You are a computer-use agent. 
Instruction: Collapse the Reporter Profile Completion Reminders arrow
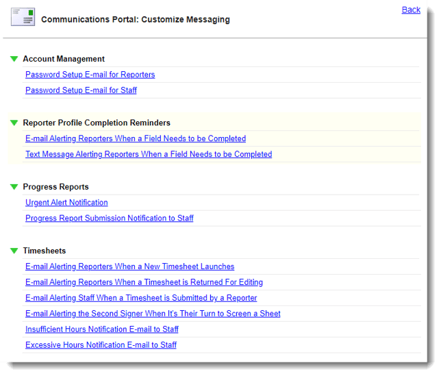click(x=14, y=123)
